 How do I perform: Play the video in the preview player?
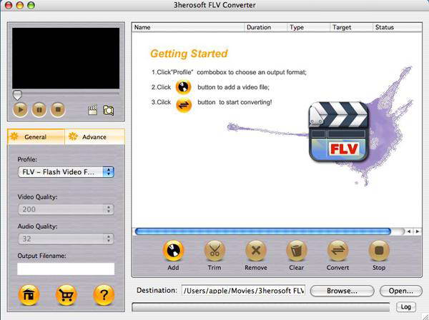coord(20,109)
